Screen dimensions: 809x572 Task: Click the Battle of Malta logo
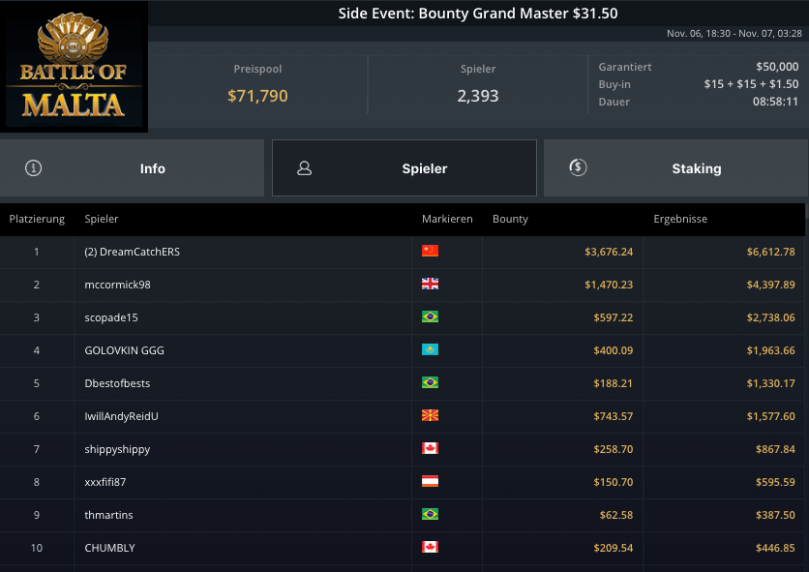coord(75,66)
